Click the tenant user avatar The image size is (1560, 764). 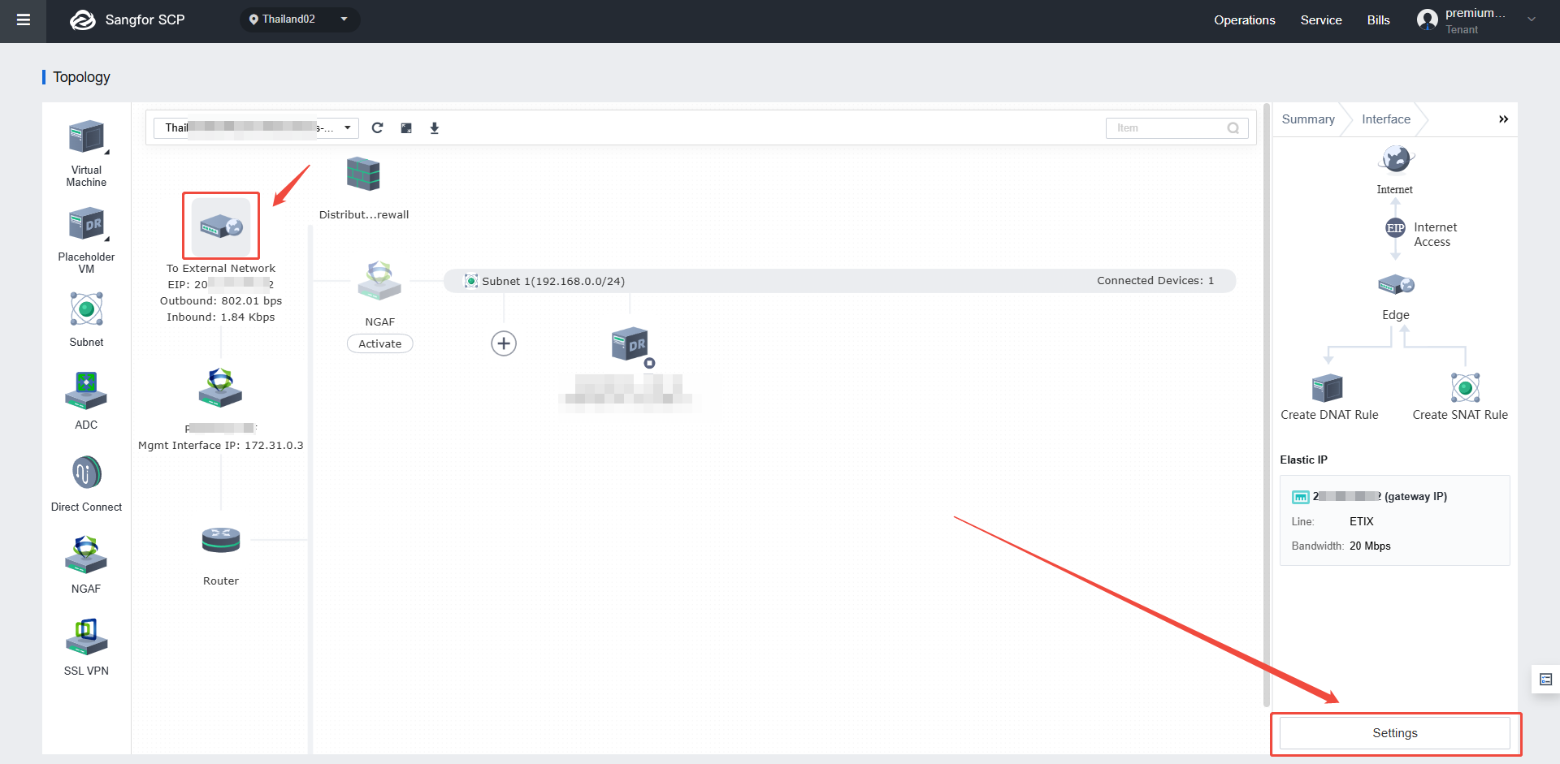(x=1427, y=19)
